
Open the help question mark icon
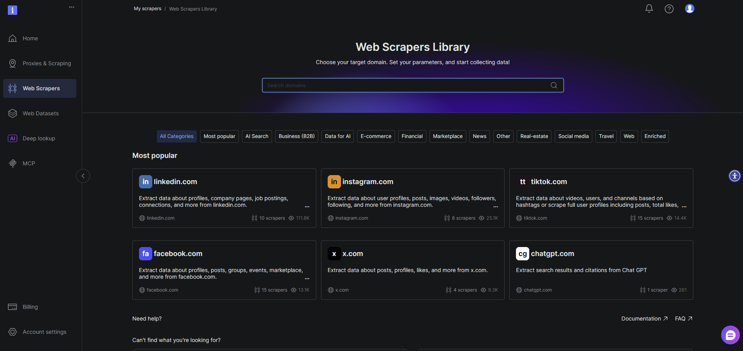[x=669, y=9]
